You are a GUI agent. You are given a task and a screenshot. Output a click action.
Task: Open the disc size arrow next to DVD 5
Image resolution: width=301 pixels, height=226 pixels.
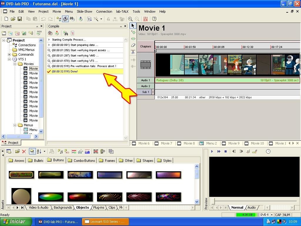272,215
